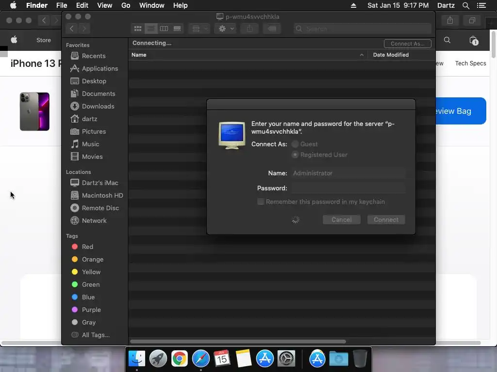Switch Finder to icon view

[138, 29]
